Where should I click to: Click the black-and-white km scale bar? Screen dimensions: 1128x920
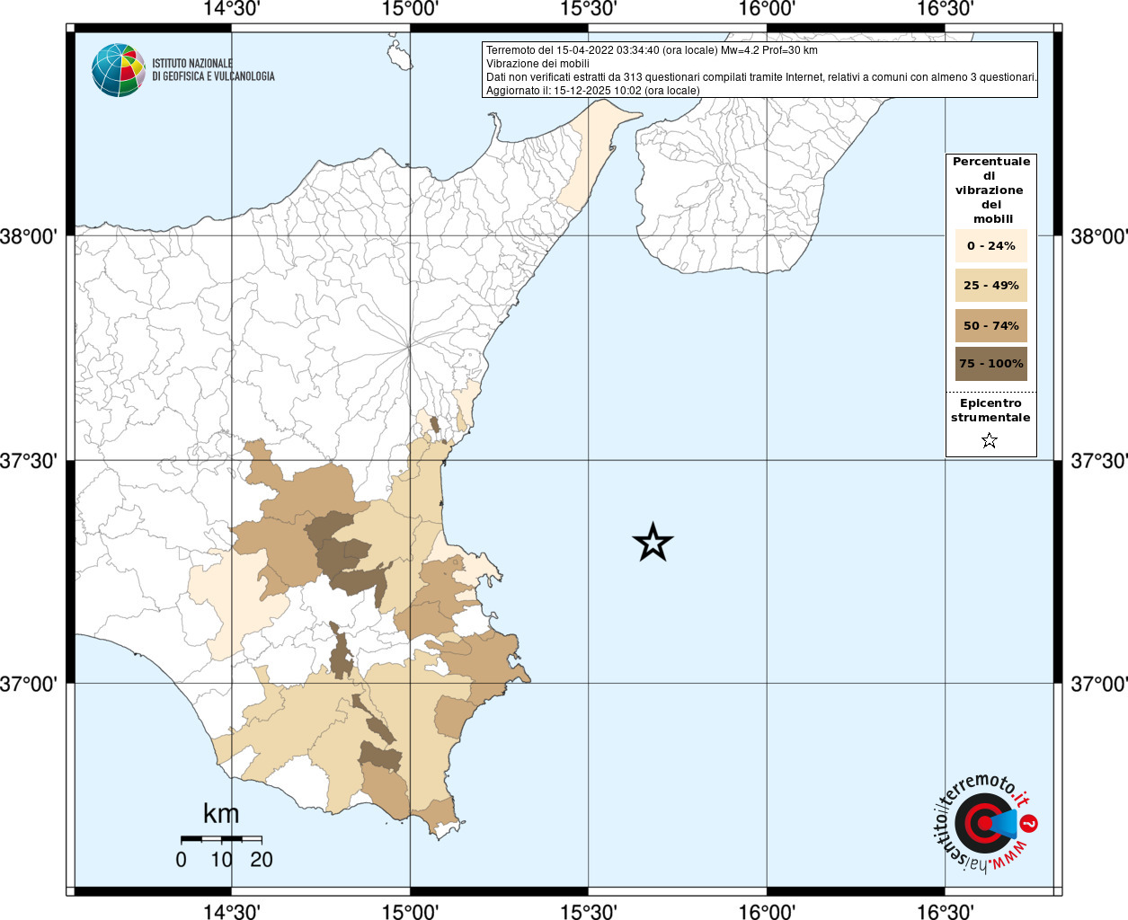(x=221, y=839)
